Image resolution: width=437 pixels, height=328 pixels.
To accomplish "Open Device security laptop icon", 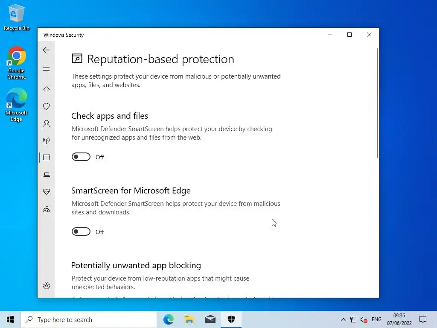I will [x=47, y=175].
